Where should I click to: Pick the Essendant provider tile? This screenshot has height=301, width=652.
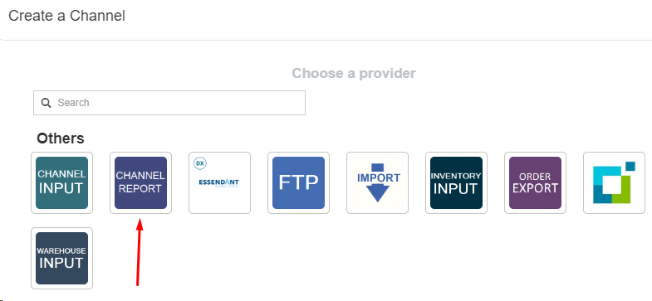tap(219, 182)
